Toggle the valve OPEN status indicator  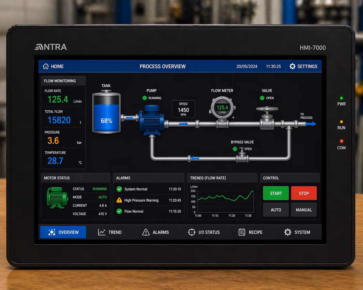click(x=262, y=98)
